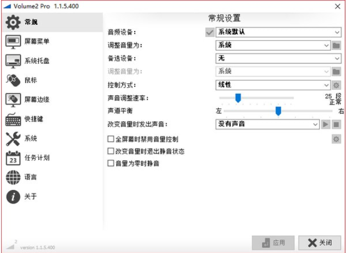Enable 全屏幕时禁用音量控制 checkbox
Image resolution: width=346 pixels, height=253 pixels.
pos(111,140)
